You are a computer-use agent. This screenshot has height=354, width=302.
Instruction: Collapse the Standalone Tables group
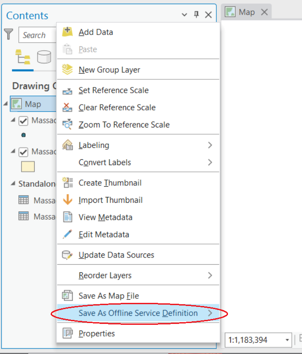click(x=13, y=184)
